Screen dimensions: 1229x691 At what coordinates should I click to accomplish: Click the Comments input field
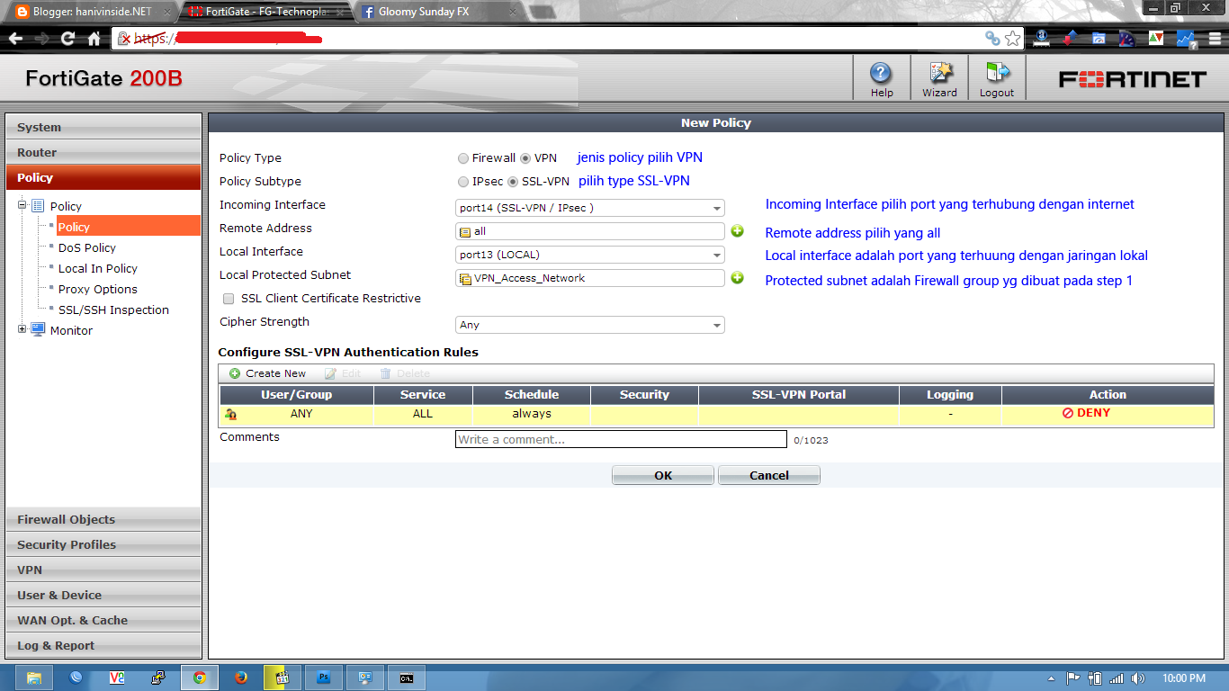(621, 439)
